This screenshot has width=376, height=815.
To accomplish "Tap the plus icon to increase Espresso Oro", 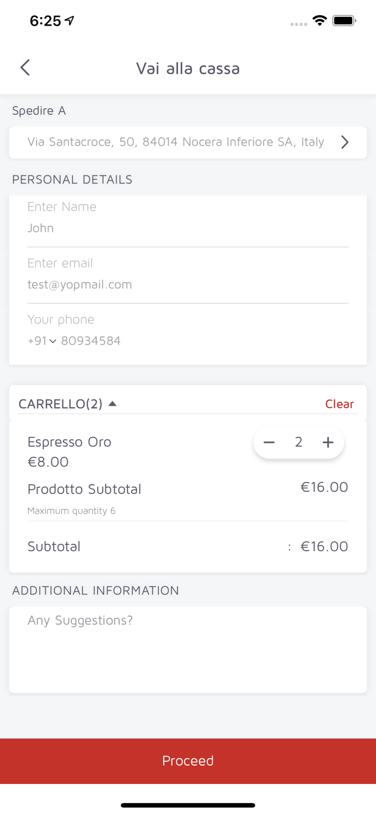I will tap(328, 442).
